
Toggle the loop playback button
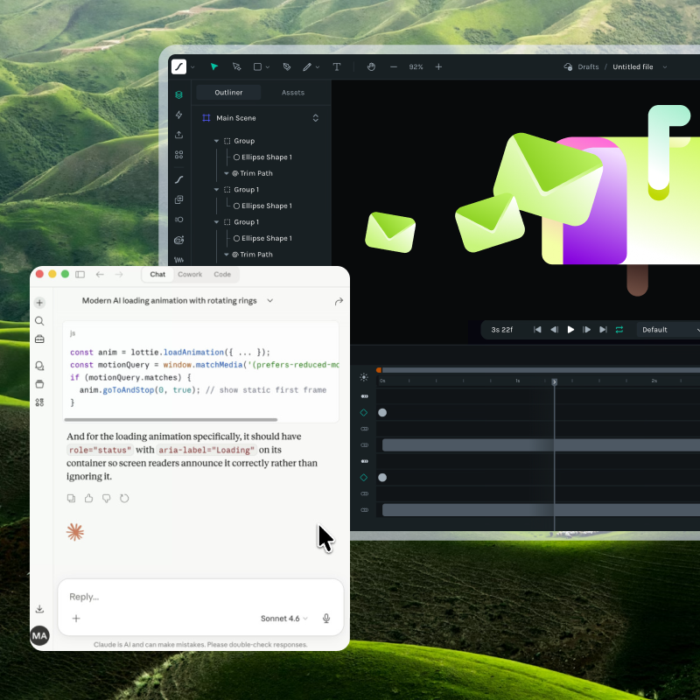point(619,330)
